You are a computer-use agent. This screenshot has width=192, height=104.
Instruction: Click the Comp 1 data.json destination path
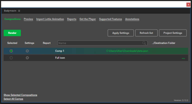pos(127,51)
